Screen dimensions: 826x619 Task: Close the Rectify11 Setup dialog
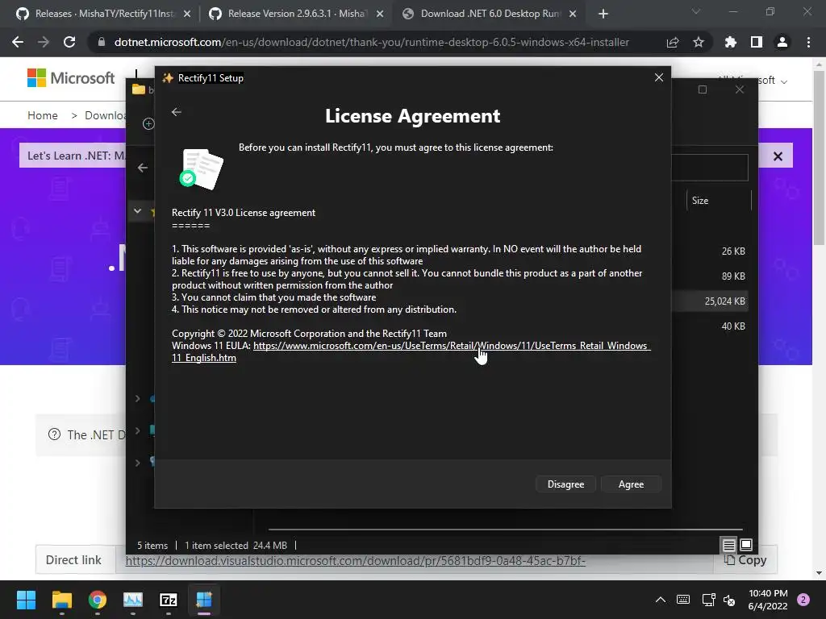point(658,78)
